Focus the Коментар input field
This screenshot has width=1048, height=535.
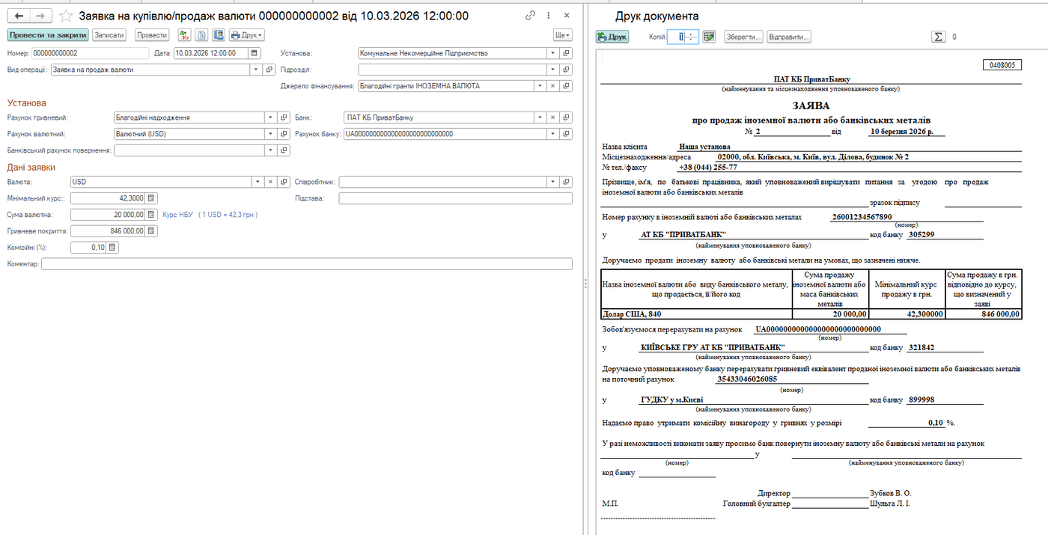click(x=307, y=264)
